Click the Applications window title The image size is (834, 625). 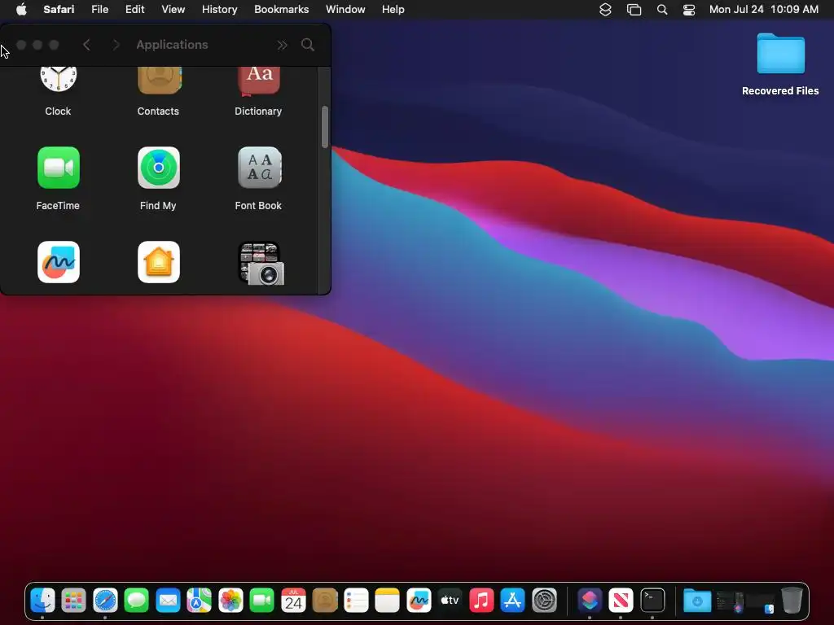(x=172, y=45)
